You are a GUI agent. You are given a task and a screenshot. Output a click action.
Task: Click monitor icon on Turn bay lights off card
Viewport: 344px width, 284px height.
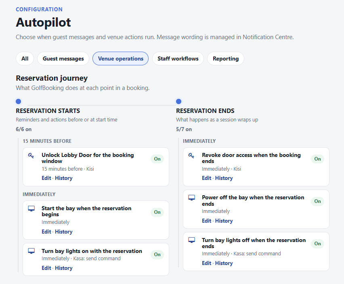click(x=191, y=240)
